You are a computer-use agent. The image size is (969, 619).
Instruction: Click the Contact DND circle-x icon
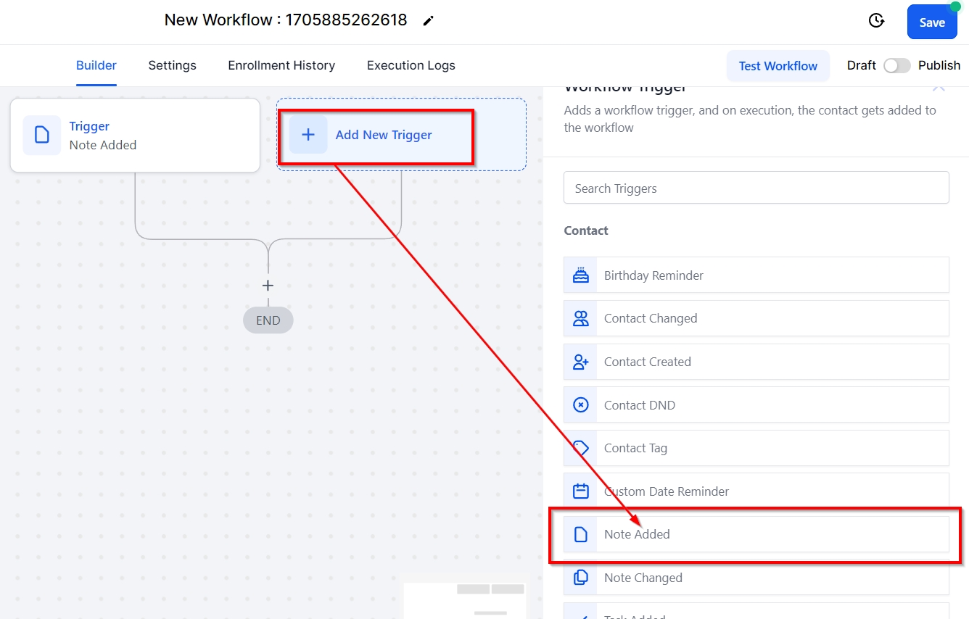(580, 405)
